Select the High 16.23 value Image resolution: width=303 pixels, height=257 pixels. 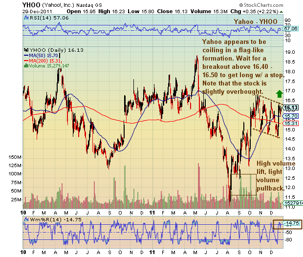[x=112, y=11]
